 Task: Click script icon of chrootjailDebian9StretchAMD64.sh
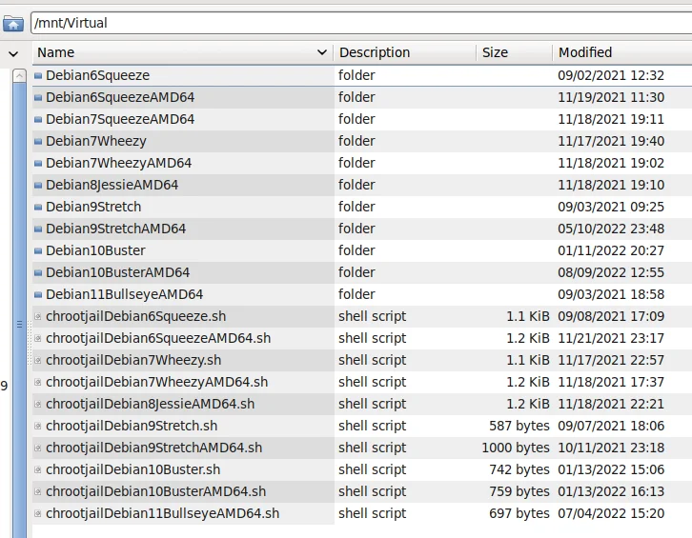point(38,448)
